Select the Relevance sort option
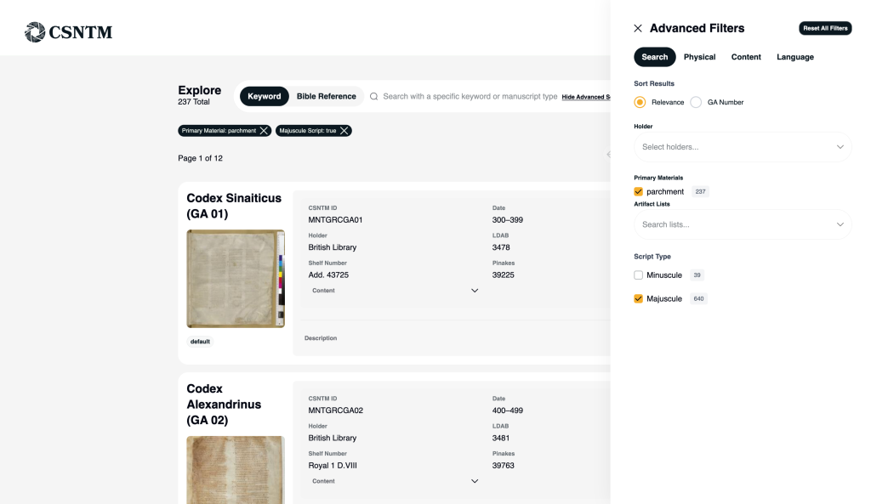The image size is (871, 504). pyautogui.click(x=640, y=102)
